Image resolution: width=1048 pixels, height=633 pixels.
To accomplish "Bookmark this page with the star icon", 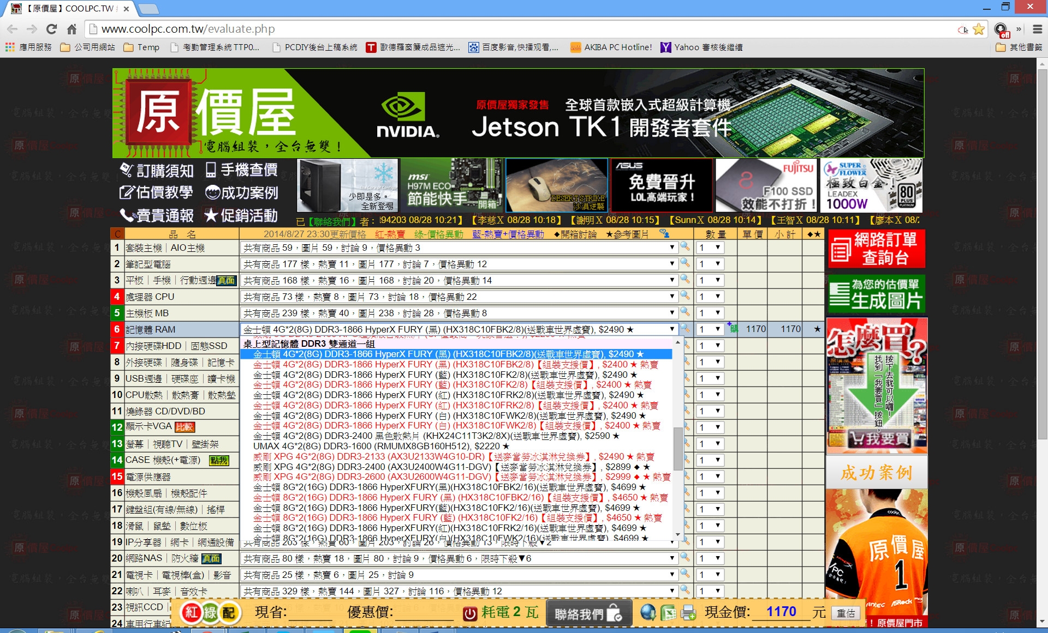I will 979,29.
